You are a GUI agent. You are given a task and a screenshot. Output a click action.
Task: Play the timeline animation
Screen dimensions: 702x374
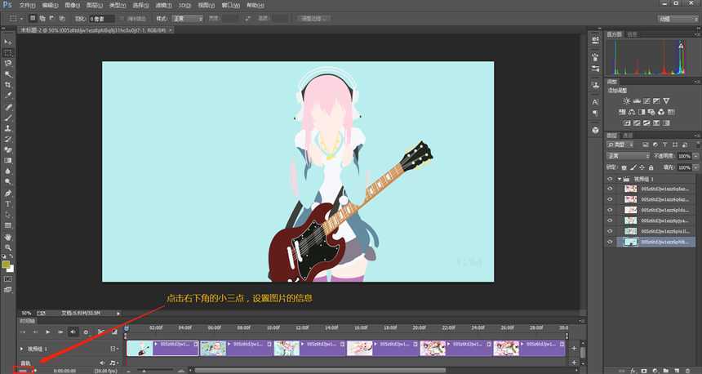(48, 332)
